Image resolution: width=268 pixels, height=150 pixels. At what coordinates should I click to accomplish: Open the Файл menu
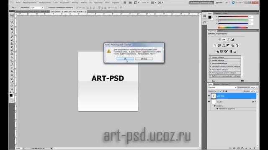pyautogui.click(x=18, y=3)
